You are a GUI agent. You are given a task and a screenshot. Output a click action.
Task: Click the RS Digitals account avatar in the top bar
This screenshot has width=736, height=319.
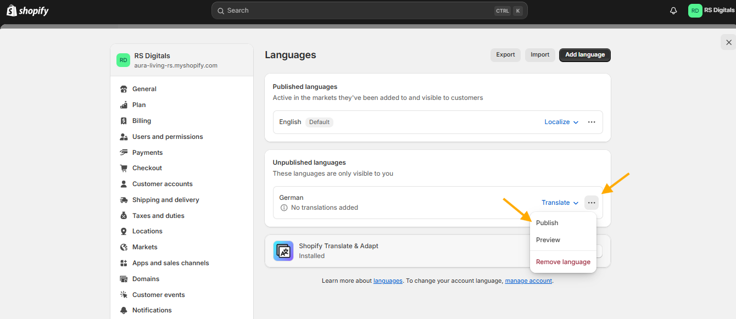tap(695, 10)
